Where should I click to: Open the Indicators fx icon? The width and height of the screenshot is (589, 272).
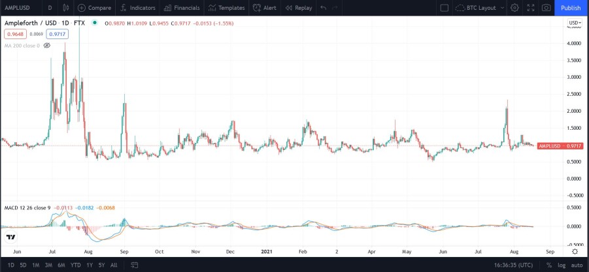click(x=123, y=7)
